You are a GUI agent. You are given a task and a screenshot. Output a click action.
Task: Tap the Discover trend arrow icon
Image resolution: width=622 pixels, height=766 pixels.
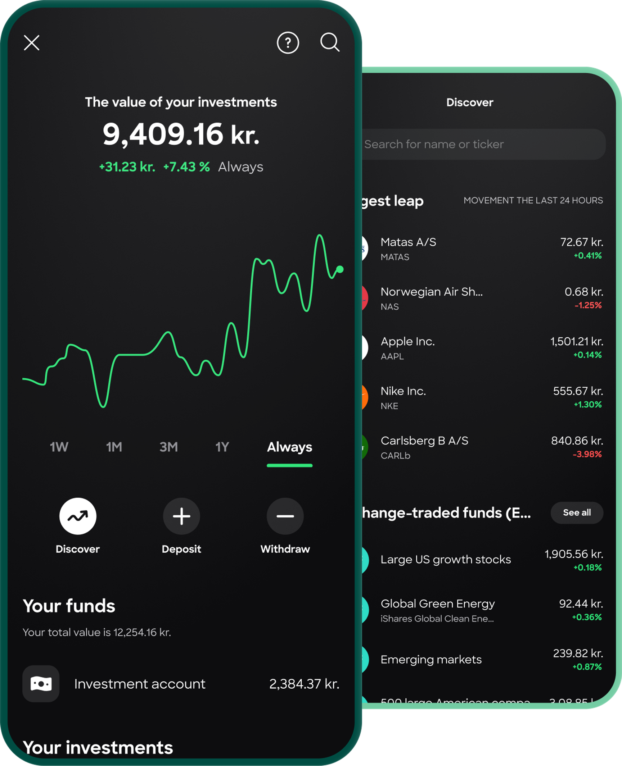pos(78,516)
